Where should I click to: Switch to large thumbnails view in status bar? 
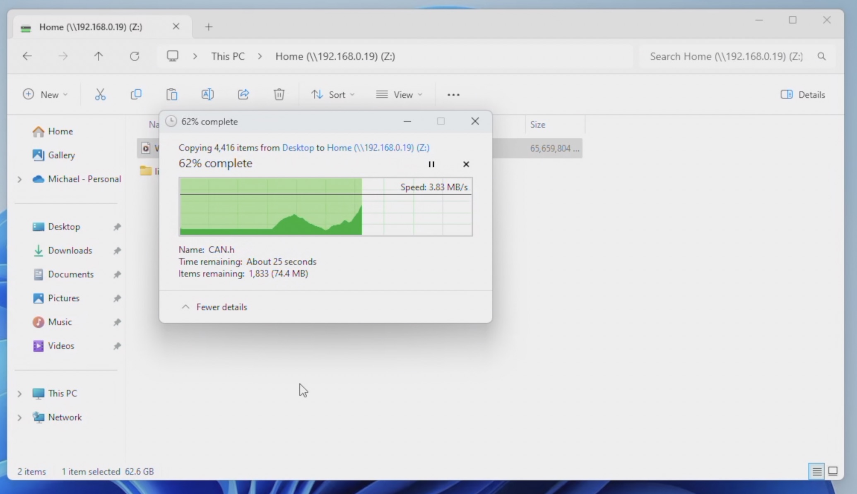833,471
